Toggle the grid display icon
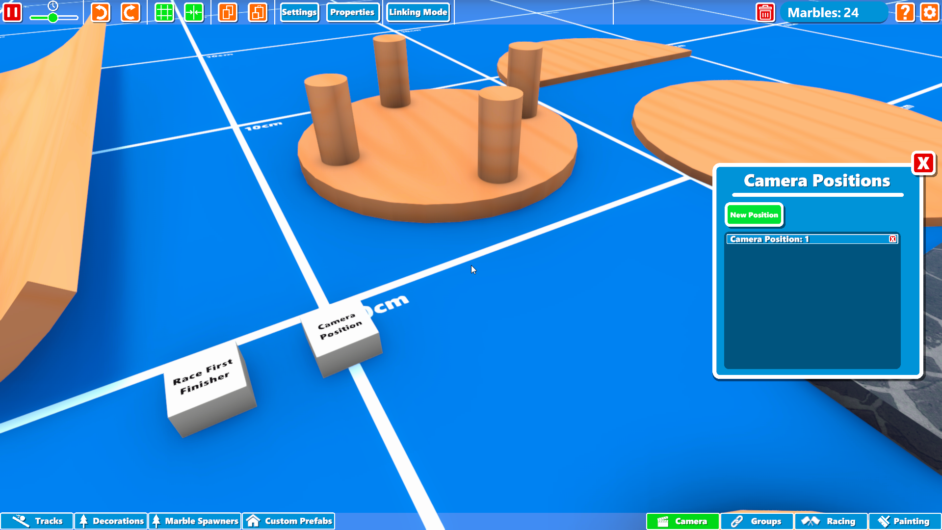The width and height of the screenshot is (942, 530). 164,12
